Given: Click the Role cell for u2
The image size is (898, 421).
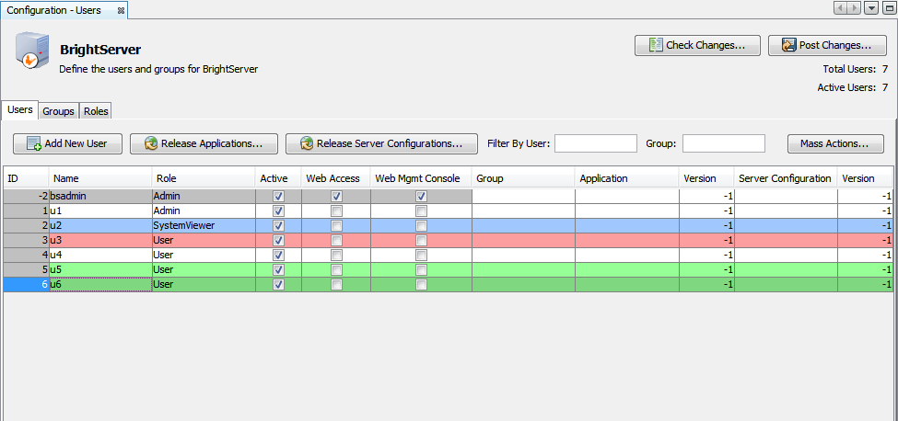Looking at the screenshot, I should tap(203, 226).
